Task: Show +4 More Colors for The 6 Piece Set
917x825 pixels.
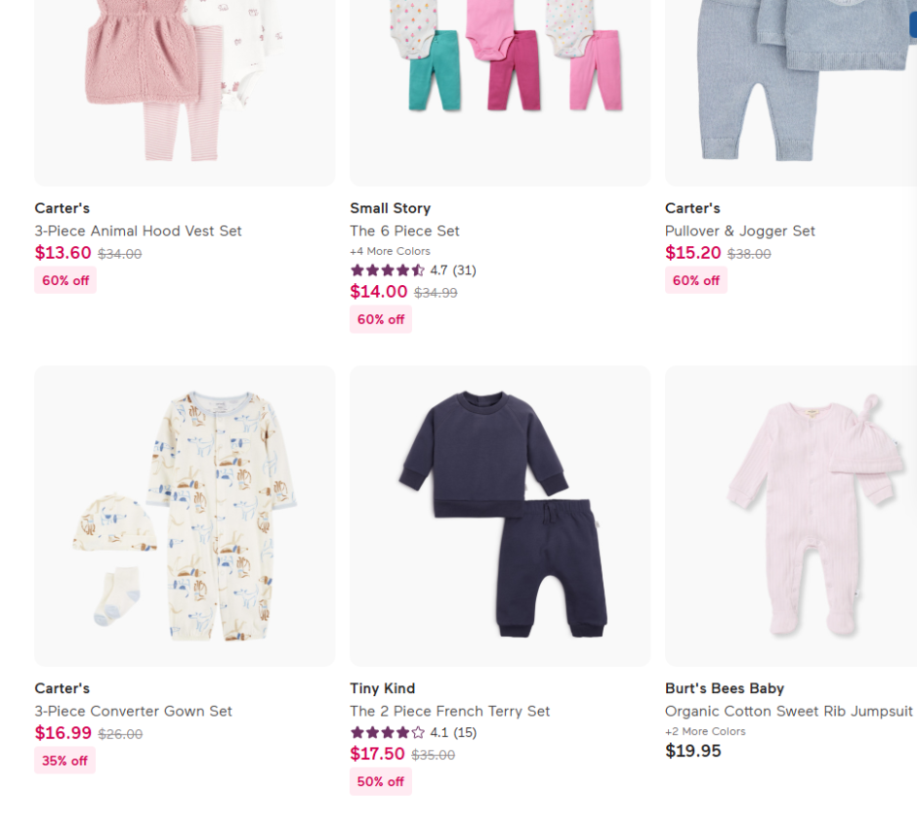Action: click(390, 251)
